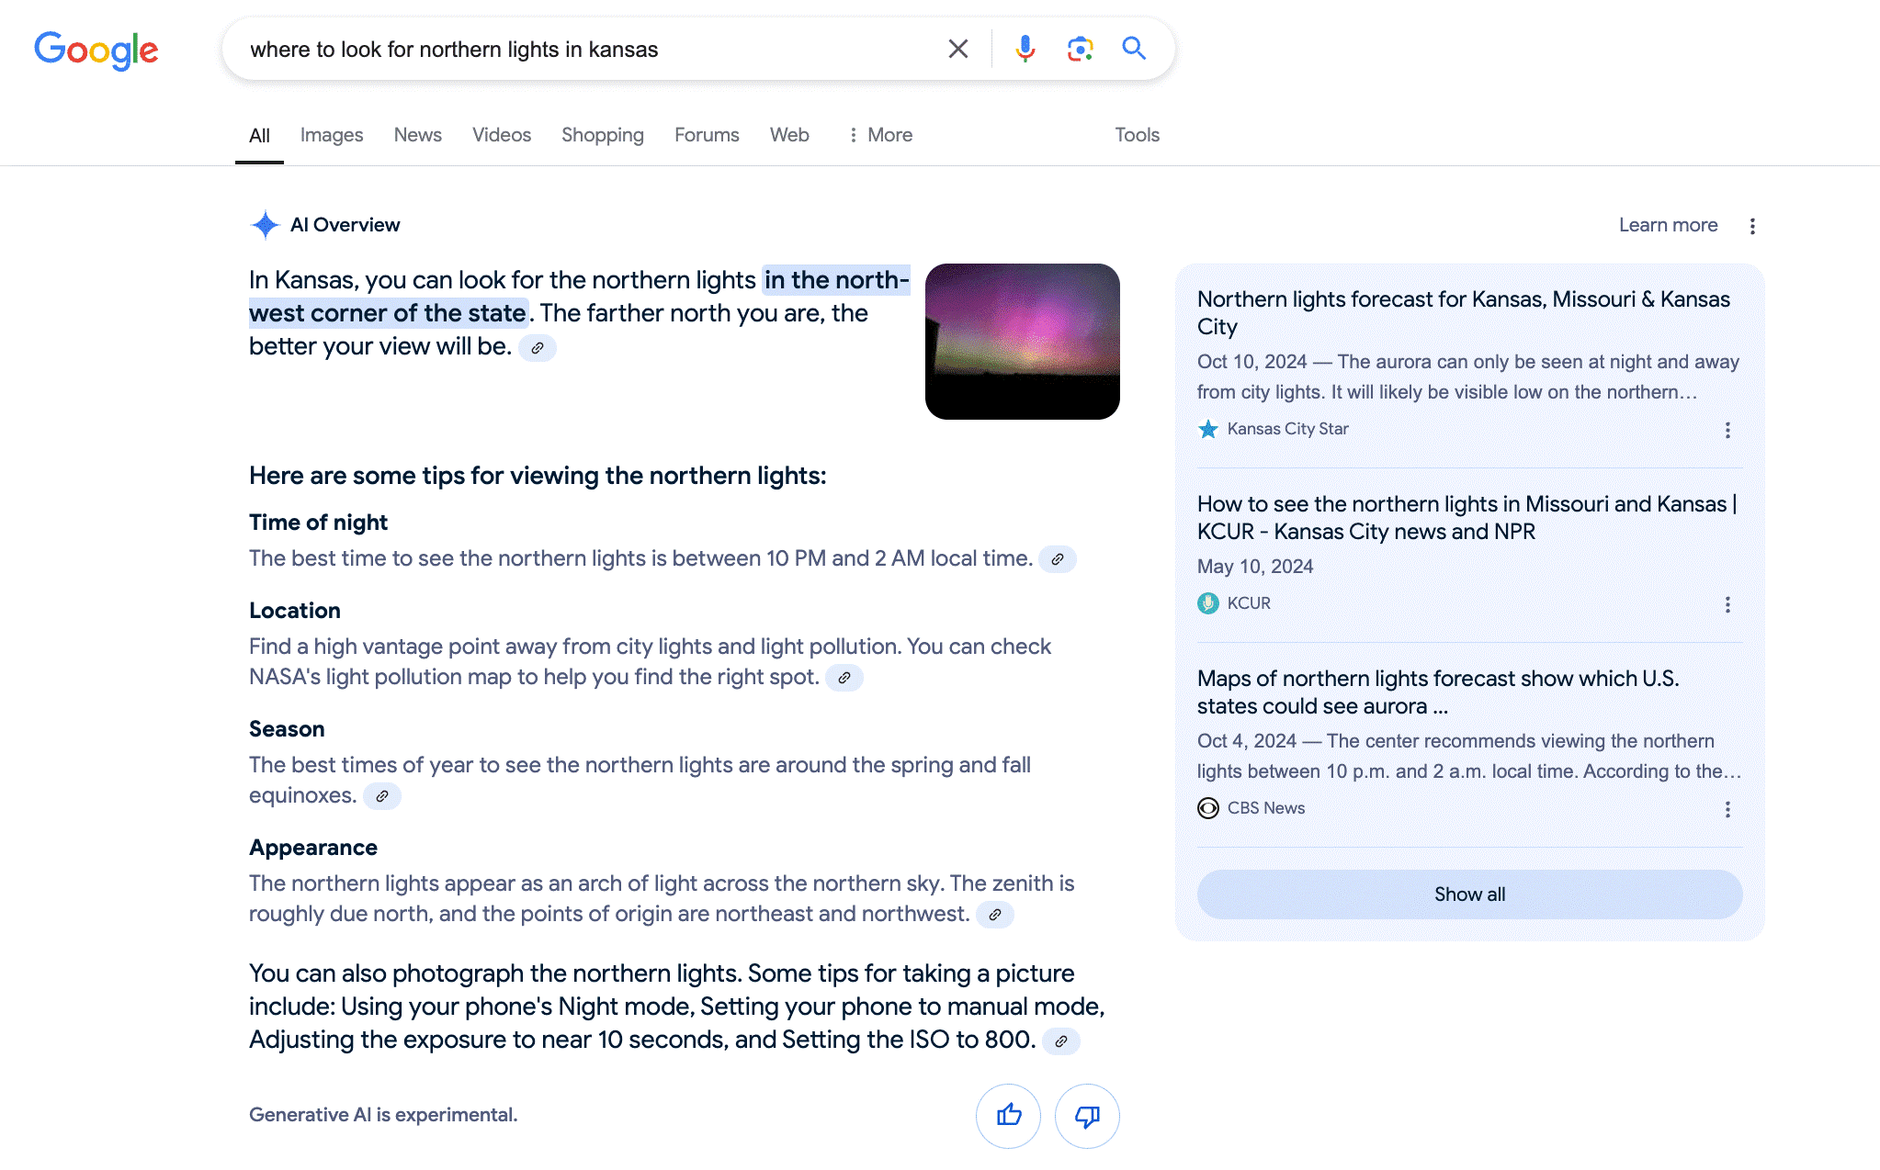1880x1170 pixels.
Task: Click 'Kansas City Star' source name
Action: pos(1287,429)
